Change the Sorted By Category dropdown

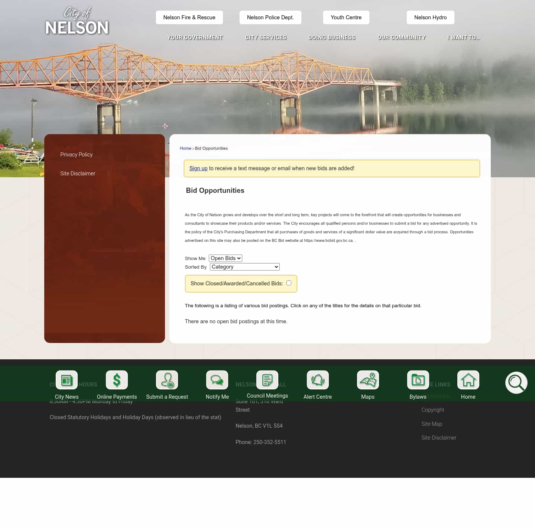point(244,266)
